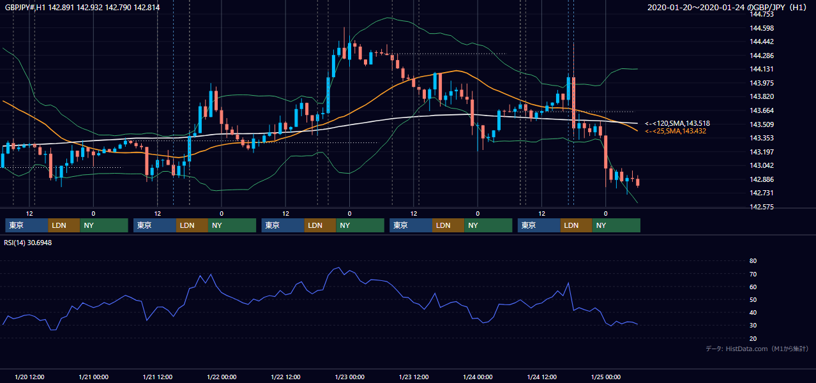Click price axis label 143.353
This screenshot has width=816, height=383.
[762, 138]
